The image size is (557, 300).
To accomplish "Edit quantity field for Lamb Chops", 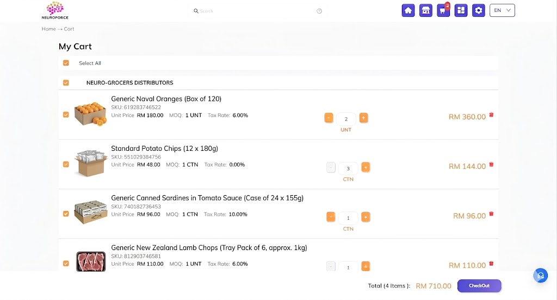I will coord(348,267).
